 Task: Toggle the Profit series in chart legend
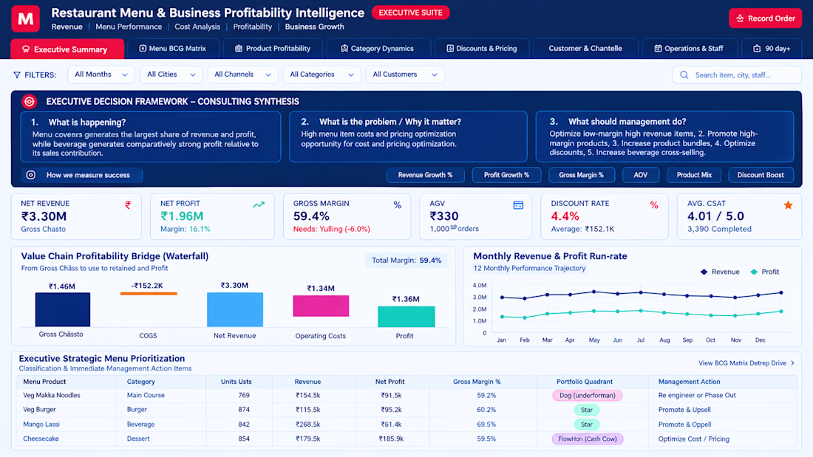point(765,272)
